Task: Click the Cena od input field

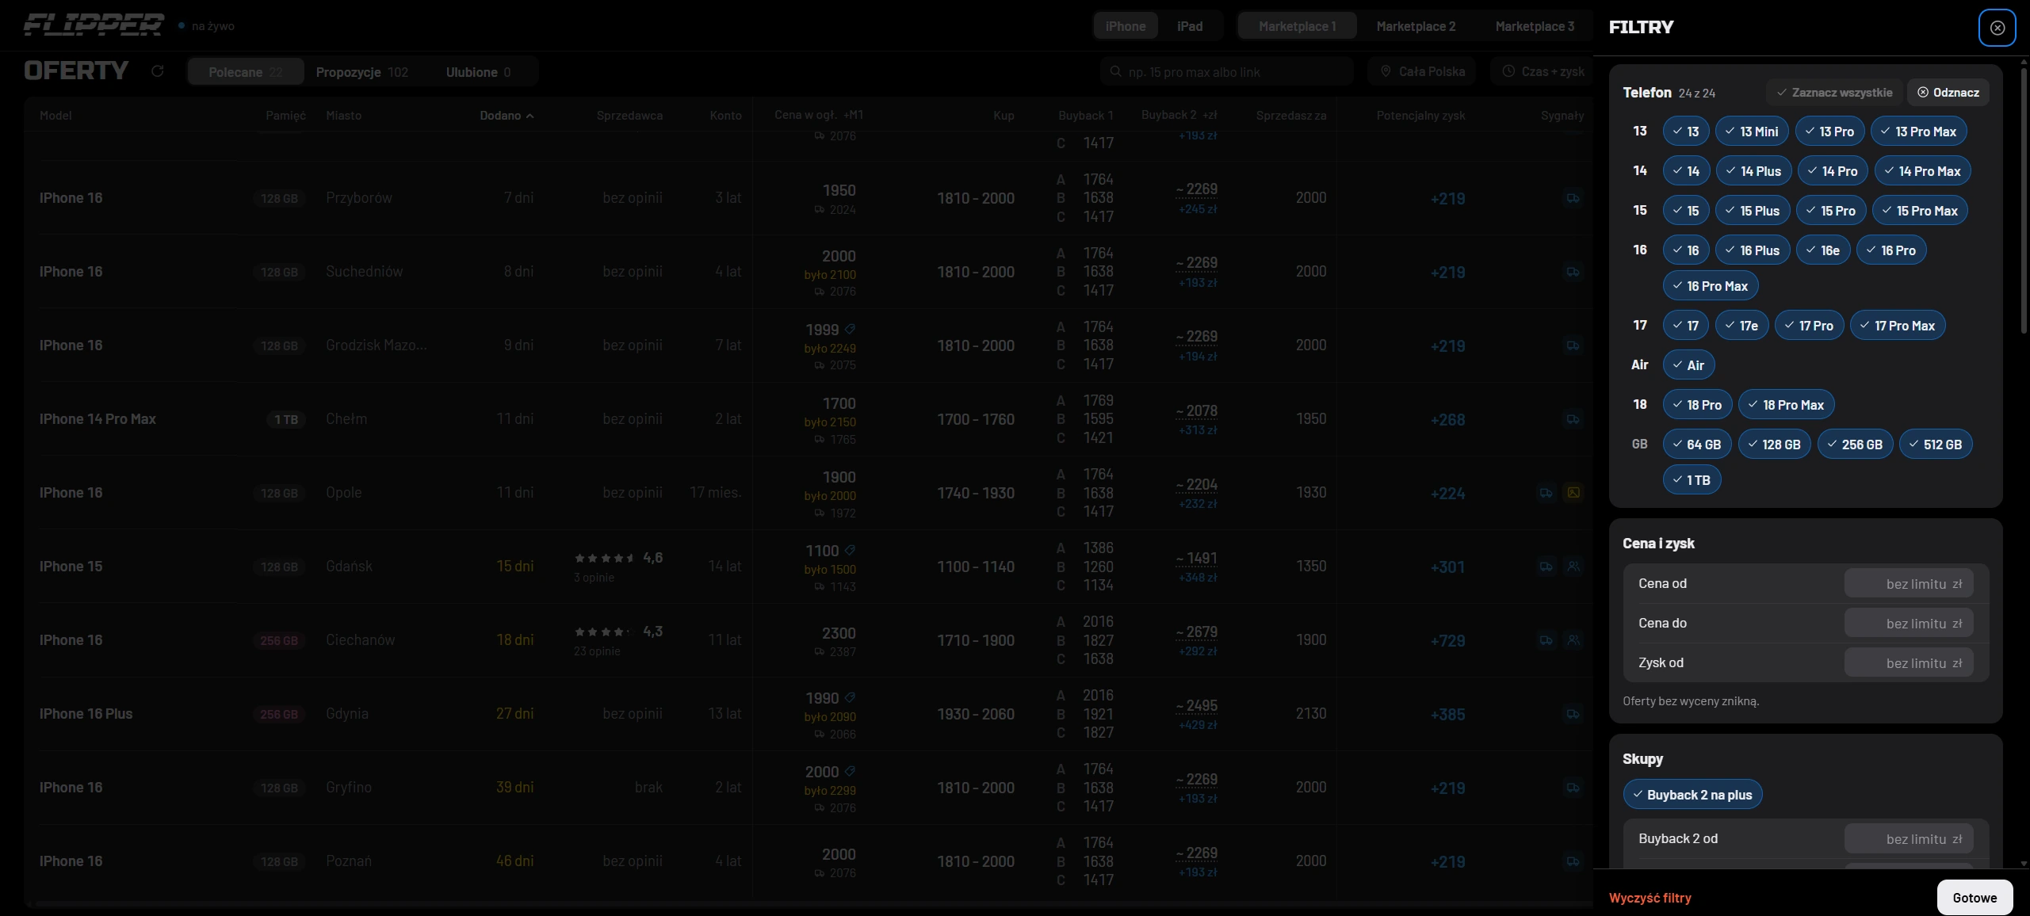Action: click(1908, 584)
